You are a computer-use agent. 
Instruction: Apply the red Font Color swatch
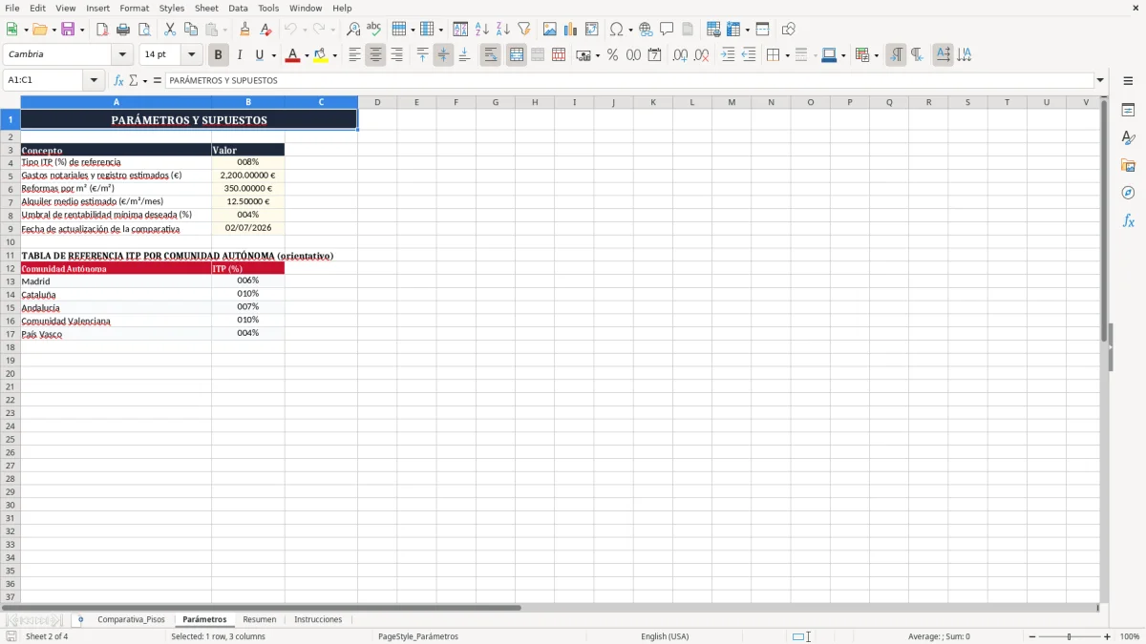(x=293, y=55)
